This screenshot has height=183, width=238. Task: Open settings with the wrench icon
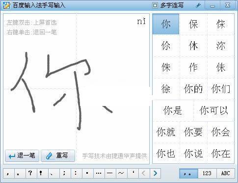198,5
